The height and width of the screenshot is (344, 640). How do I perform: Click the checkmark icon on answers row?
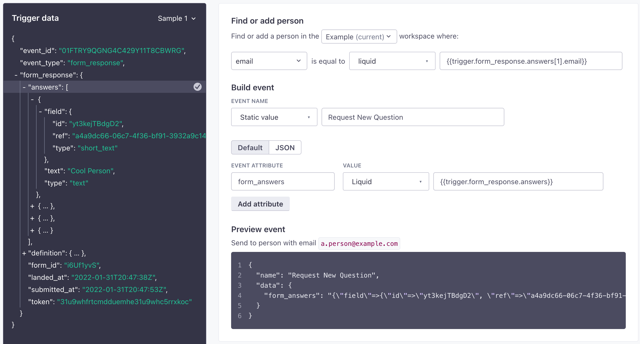[197, 87]
